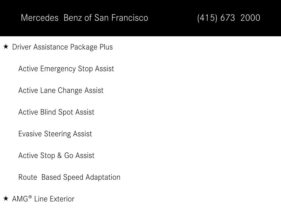Click the word Plus in package heading
The width and height of the screenshot is (281, 211).
pyautogui.click(x=106, y=47)
